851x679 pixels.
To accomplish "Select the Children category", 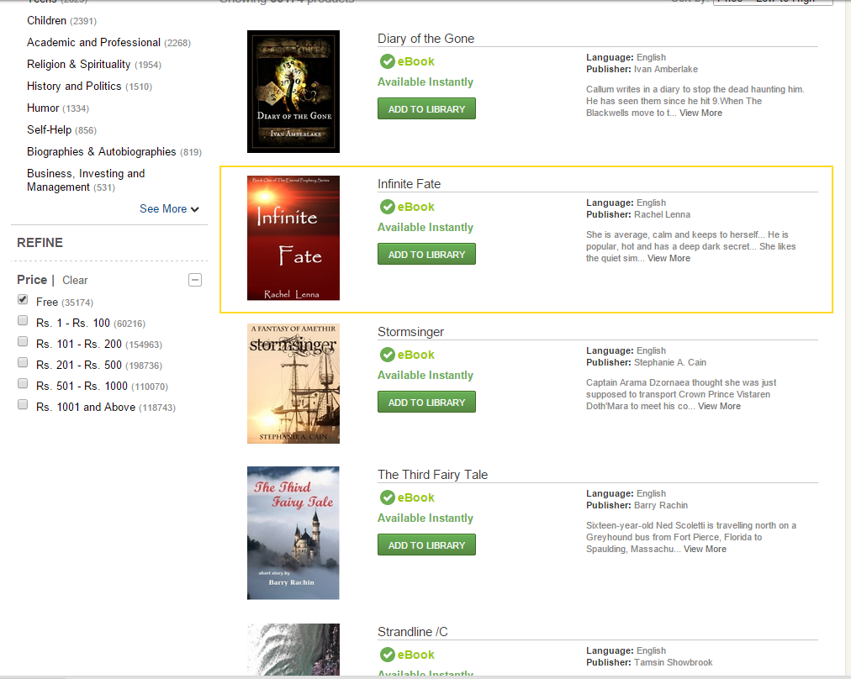I will click(46, 20).
